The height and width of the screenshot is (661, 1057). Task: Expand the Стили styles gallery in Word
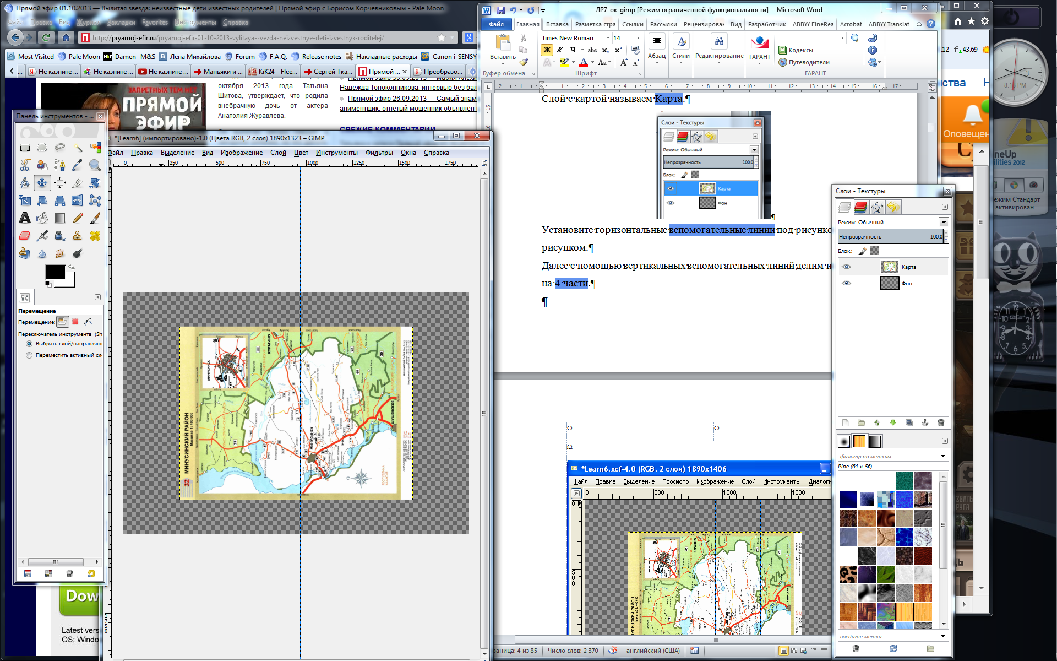tap(681, 49)
